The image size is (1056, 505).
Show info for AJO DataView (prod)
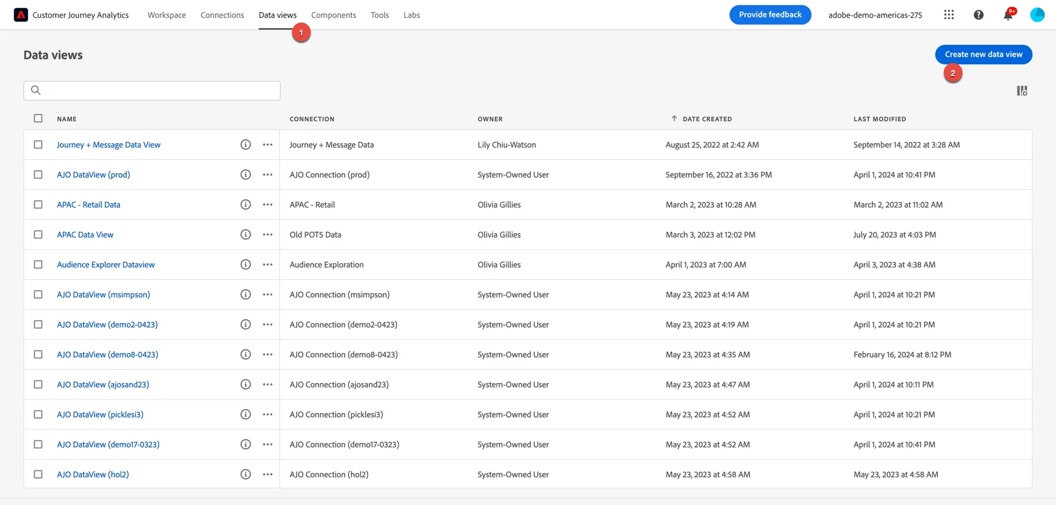246,174
